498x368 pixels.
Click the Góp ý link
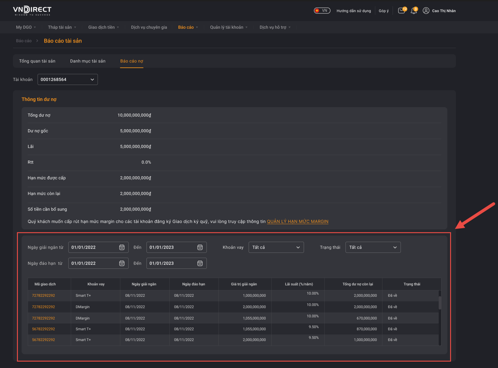[x=383, y=11]
